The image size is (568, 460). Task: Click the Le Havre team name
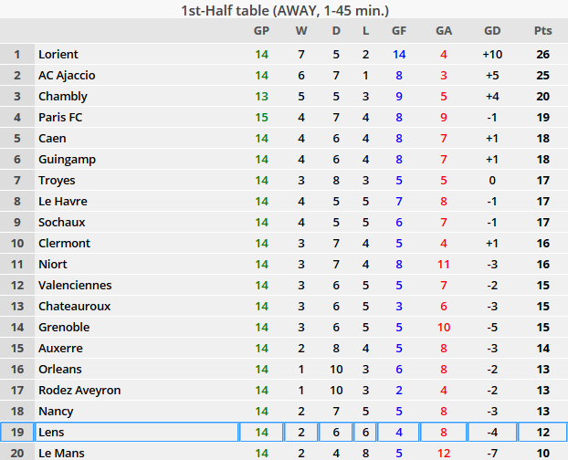click(62, 201)
